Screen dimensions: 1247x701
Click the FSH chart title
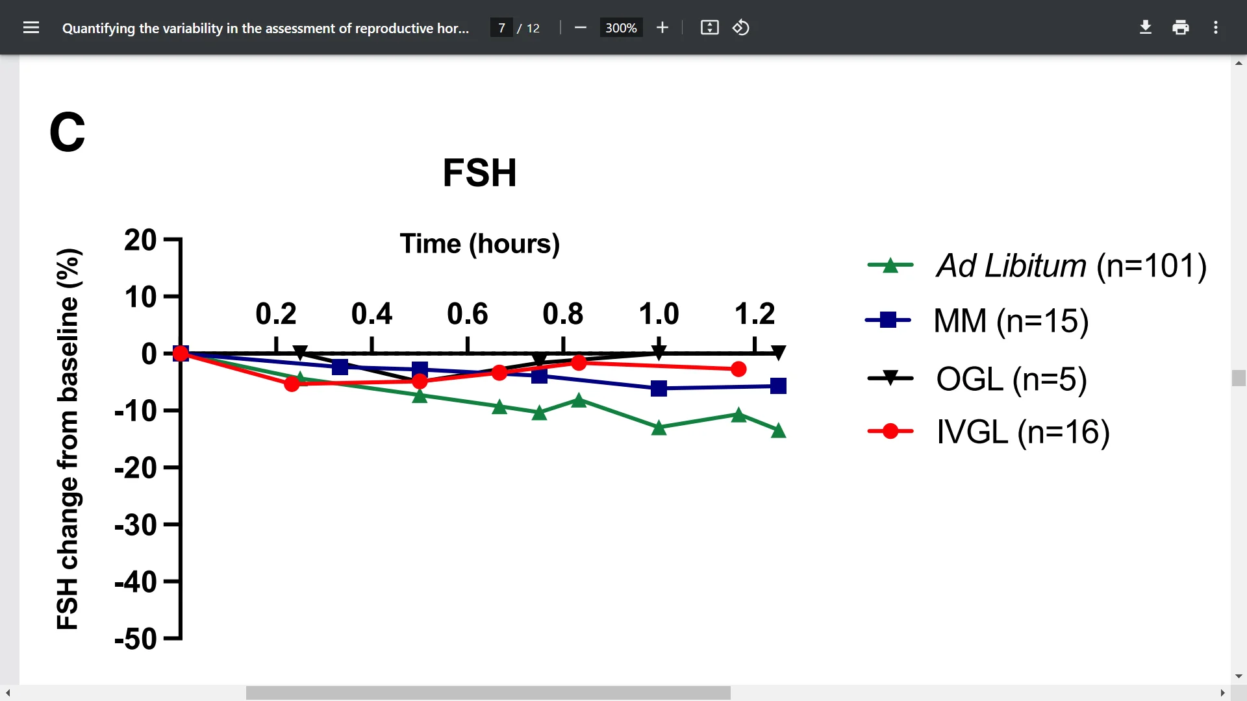tap(479, 173)
